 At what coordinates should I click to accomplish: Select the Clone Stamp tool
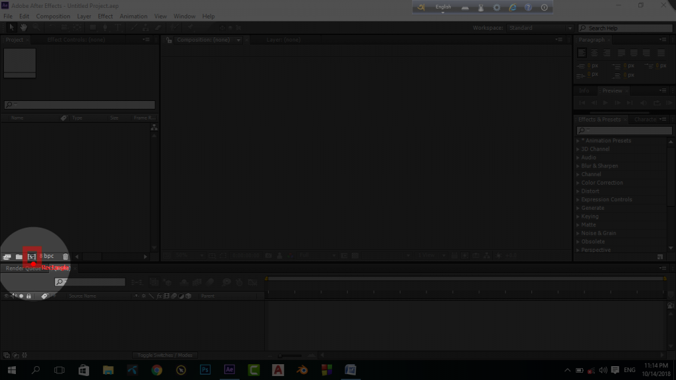(x=146, y=28)
